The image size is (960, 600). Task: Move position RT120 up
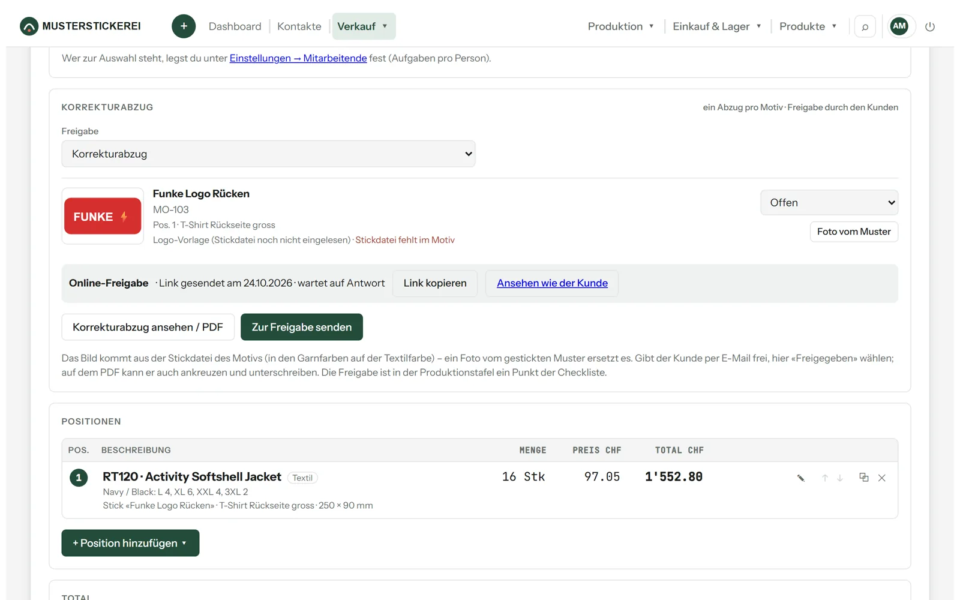click(825, 478)
